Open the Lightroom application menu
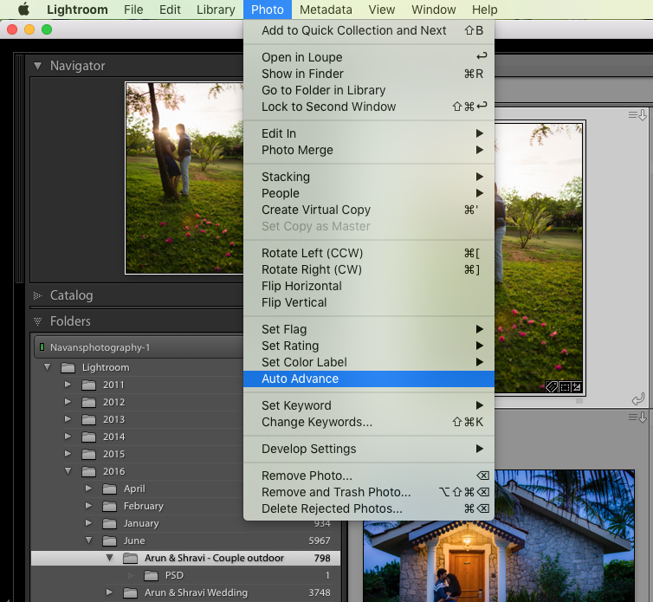This screenshot has height=602, width=653. [x=77, y=10]
